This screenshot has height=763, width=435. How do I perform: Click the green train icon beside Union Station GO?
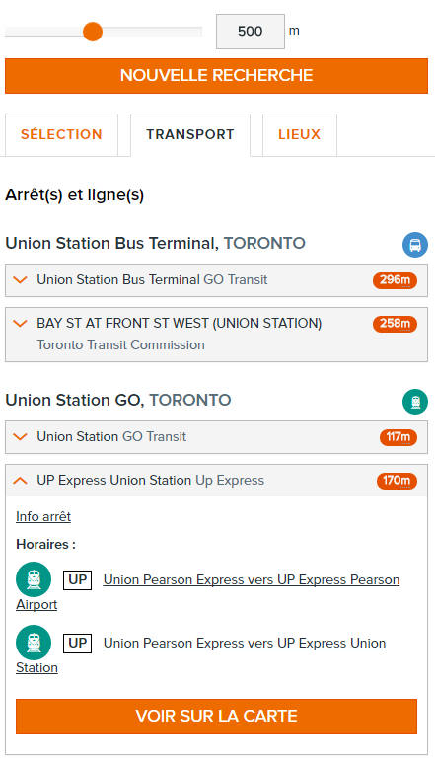click(415, 402)
